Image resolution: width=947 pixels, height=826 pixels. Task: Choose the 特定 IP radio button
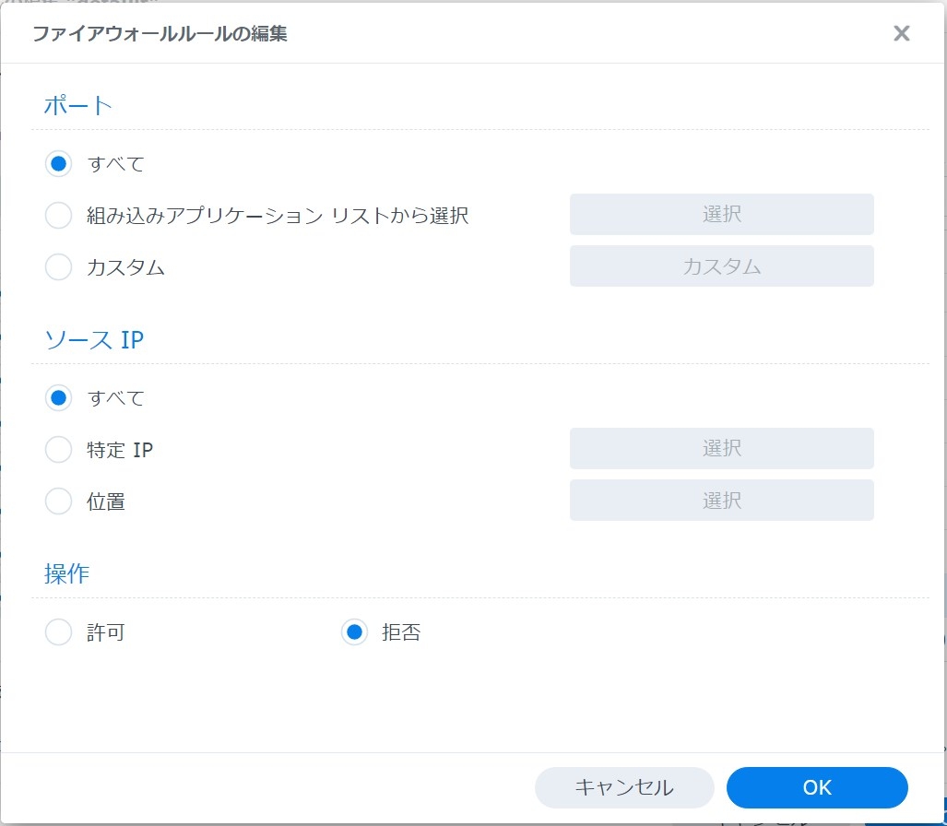pyautogui.click(x=59, y=450)
